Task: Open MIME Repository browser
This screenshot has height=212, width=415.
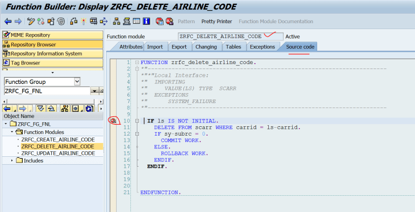Action: 53,35
